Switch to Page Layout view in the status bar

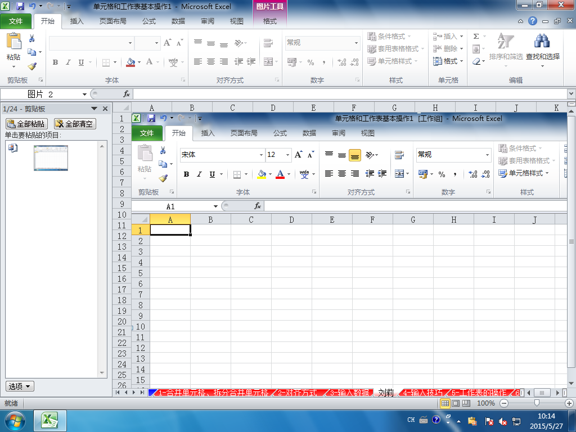(456, 403)
